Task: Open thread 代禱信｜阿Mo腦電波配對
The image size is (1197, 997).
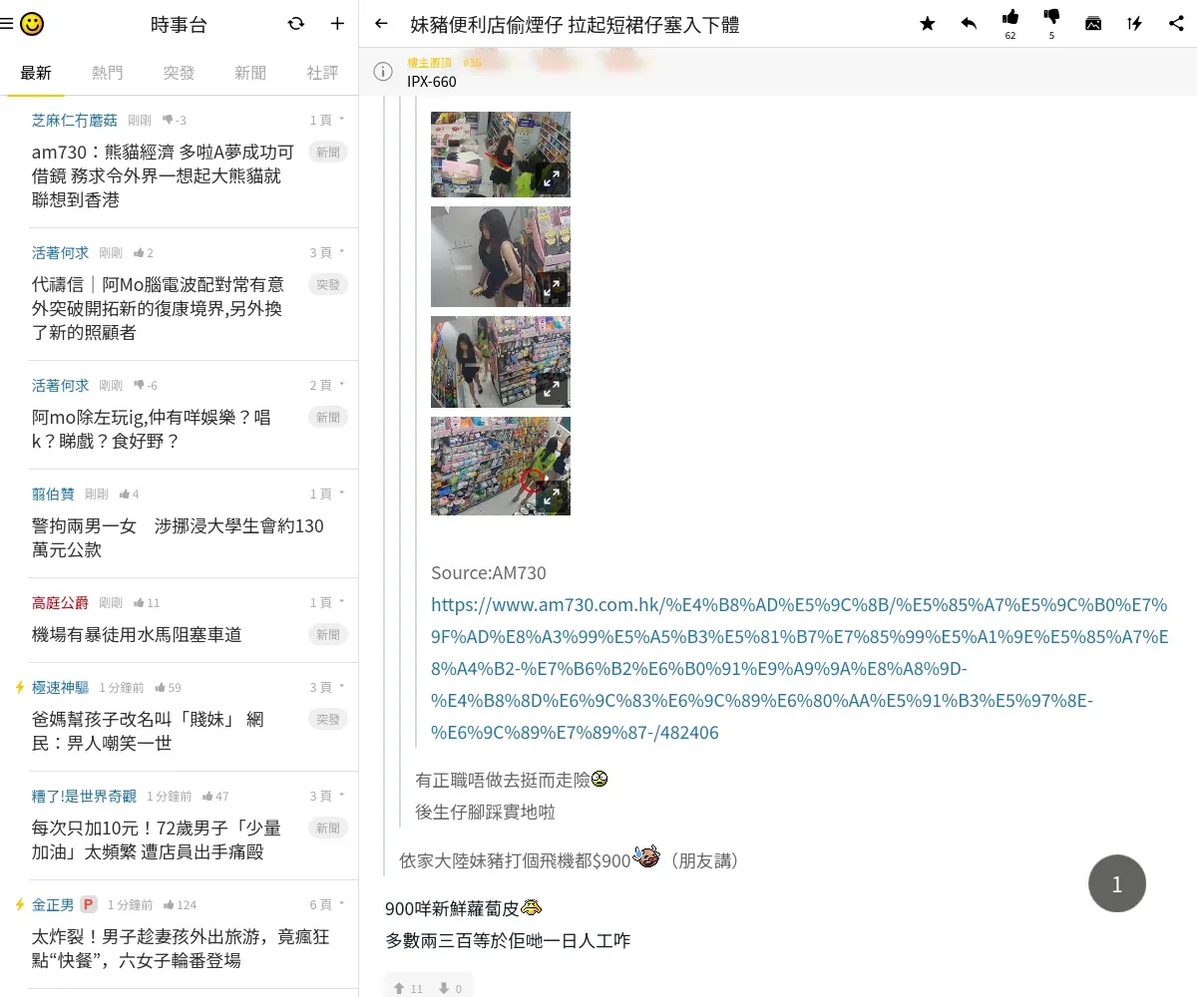Action: (x=158, y=308)
